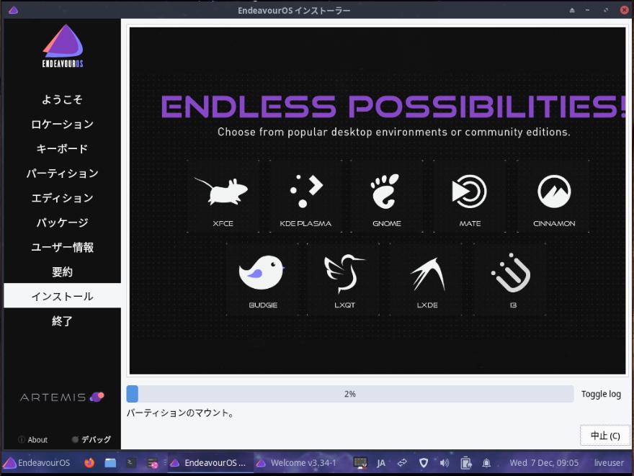Switch to EndeavourOS installer taskbar window
Image resolution: width=634 pixels, height=476 pixels.
tap(210, 463)
